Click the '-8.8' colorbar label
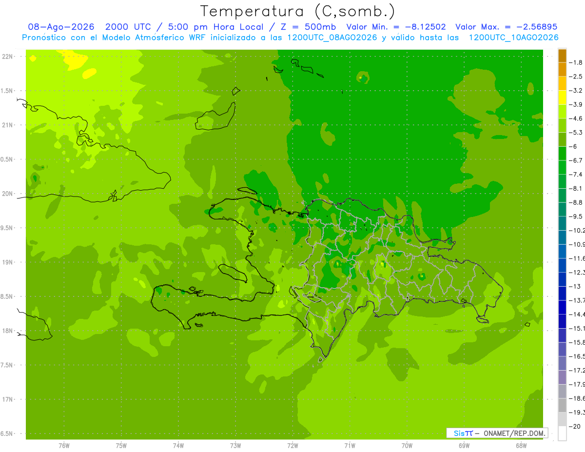The width and height of the screenshot is (585, 452). 576,202
